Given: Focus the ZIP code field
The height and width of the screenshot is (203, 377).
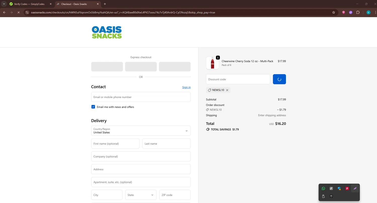Looking at the screenshot, I should point(175,195).
